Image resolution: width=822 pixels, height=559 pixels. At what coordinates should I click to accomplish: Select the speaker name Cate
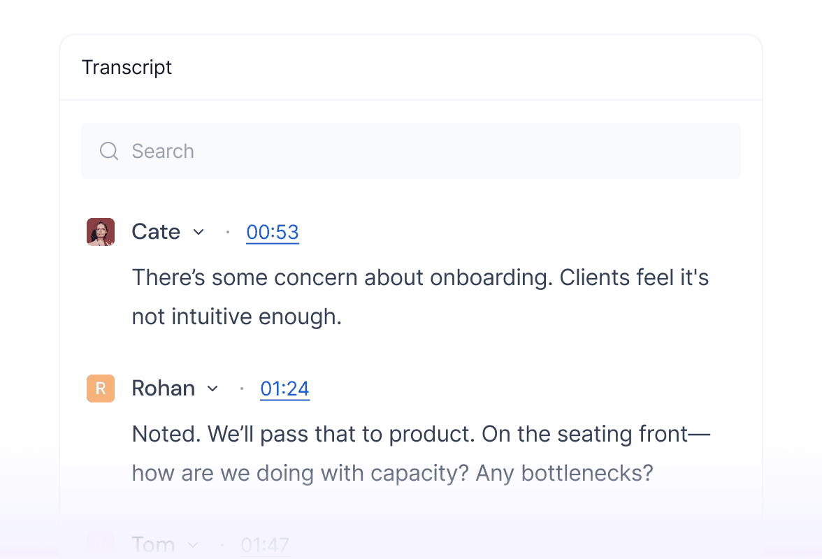pos(156,232)
